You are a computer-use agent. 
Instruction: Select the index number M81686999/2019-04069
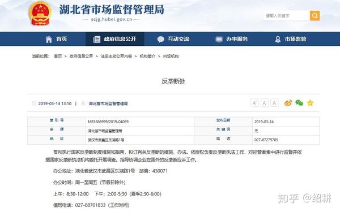tap(108, 122)
